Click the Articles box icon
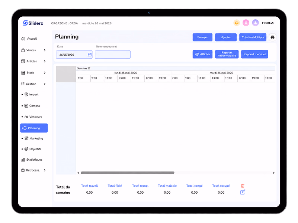Screen dimensions: 298x223 click(x=23, y=61)
